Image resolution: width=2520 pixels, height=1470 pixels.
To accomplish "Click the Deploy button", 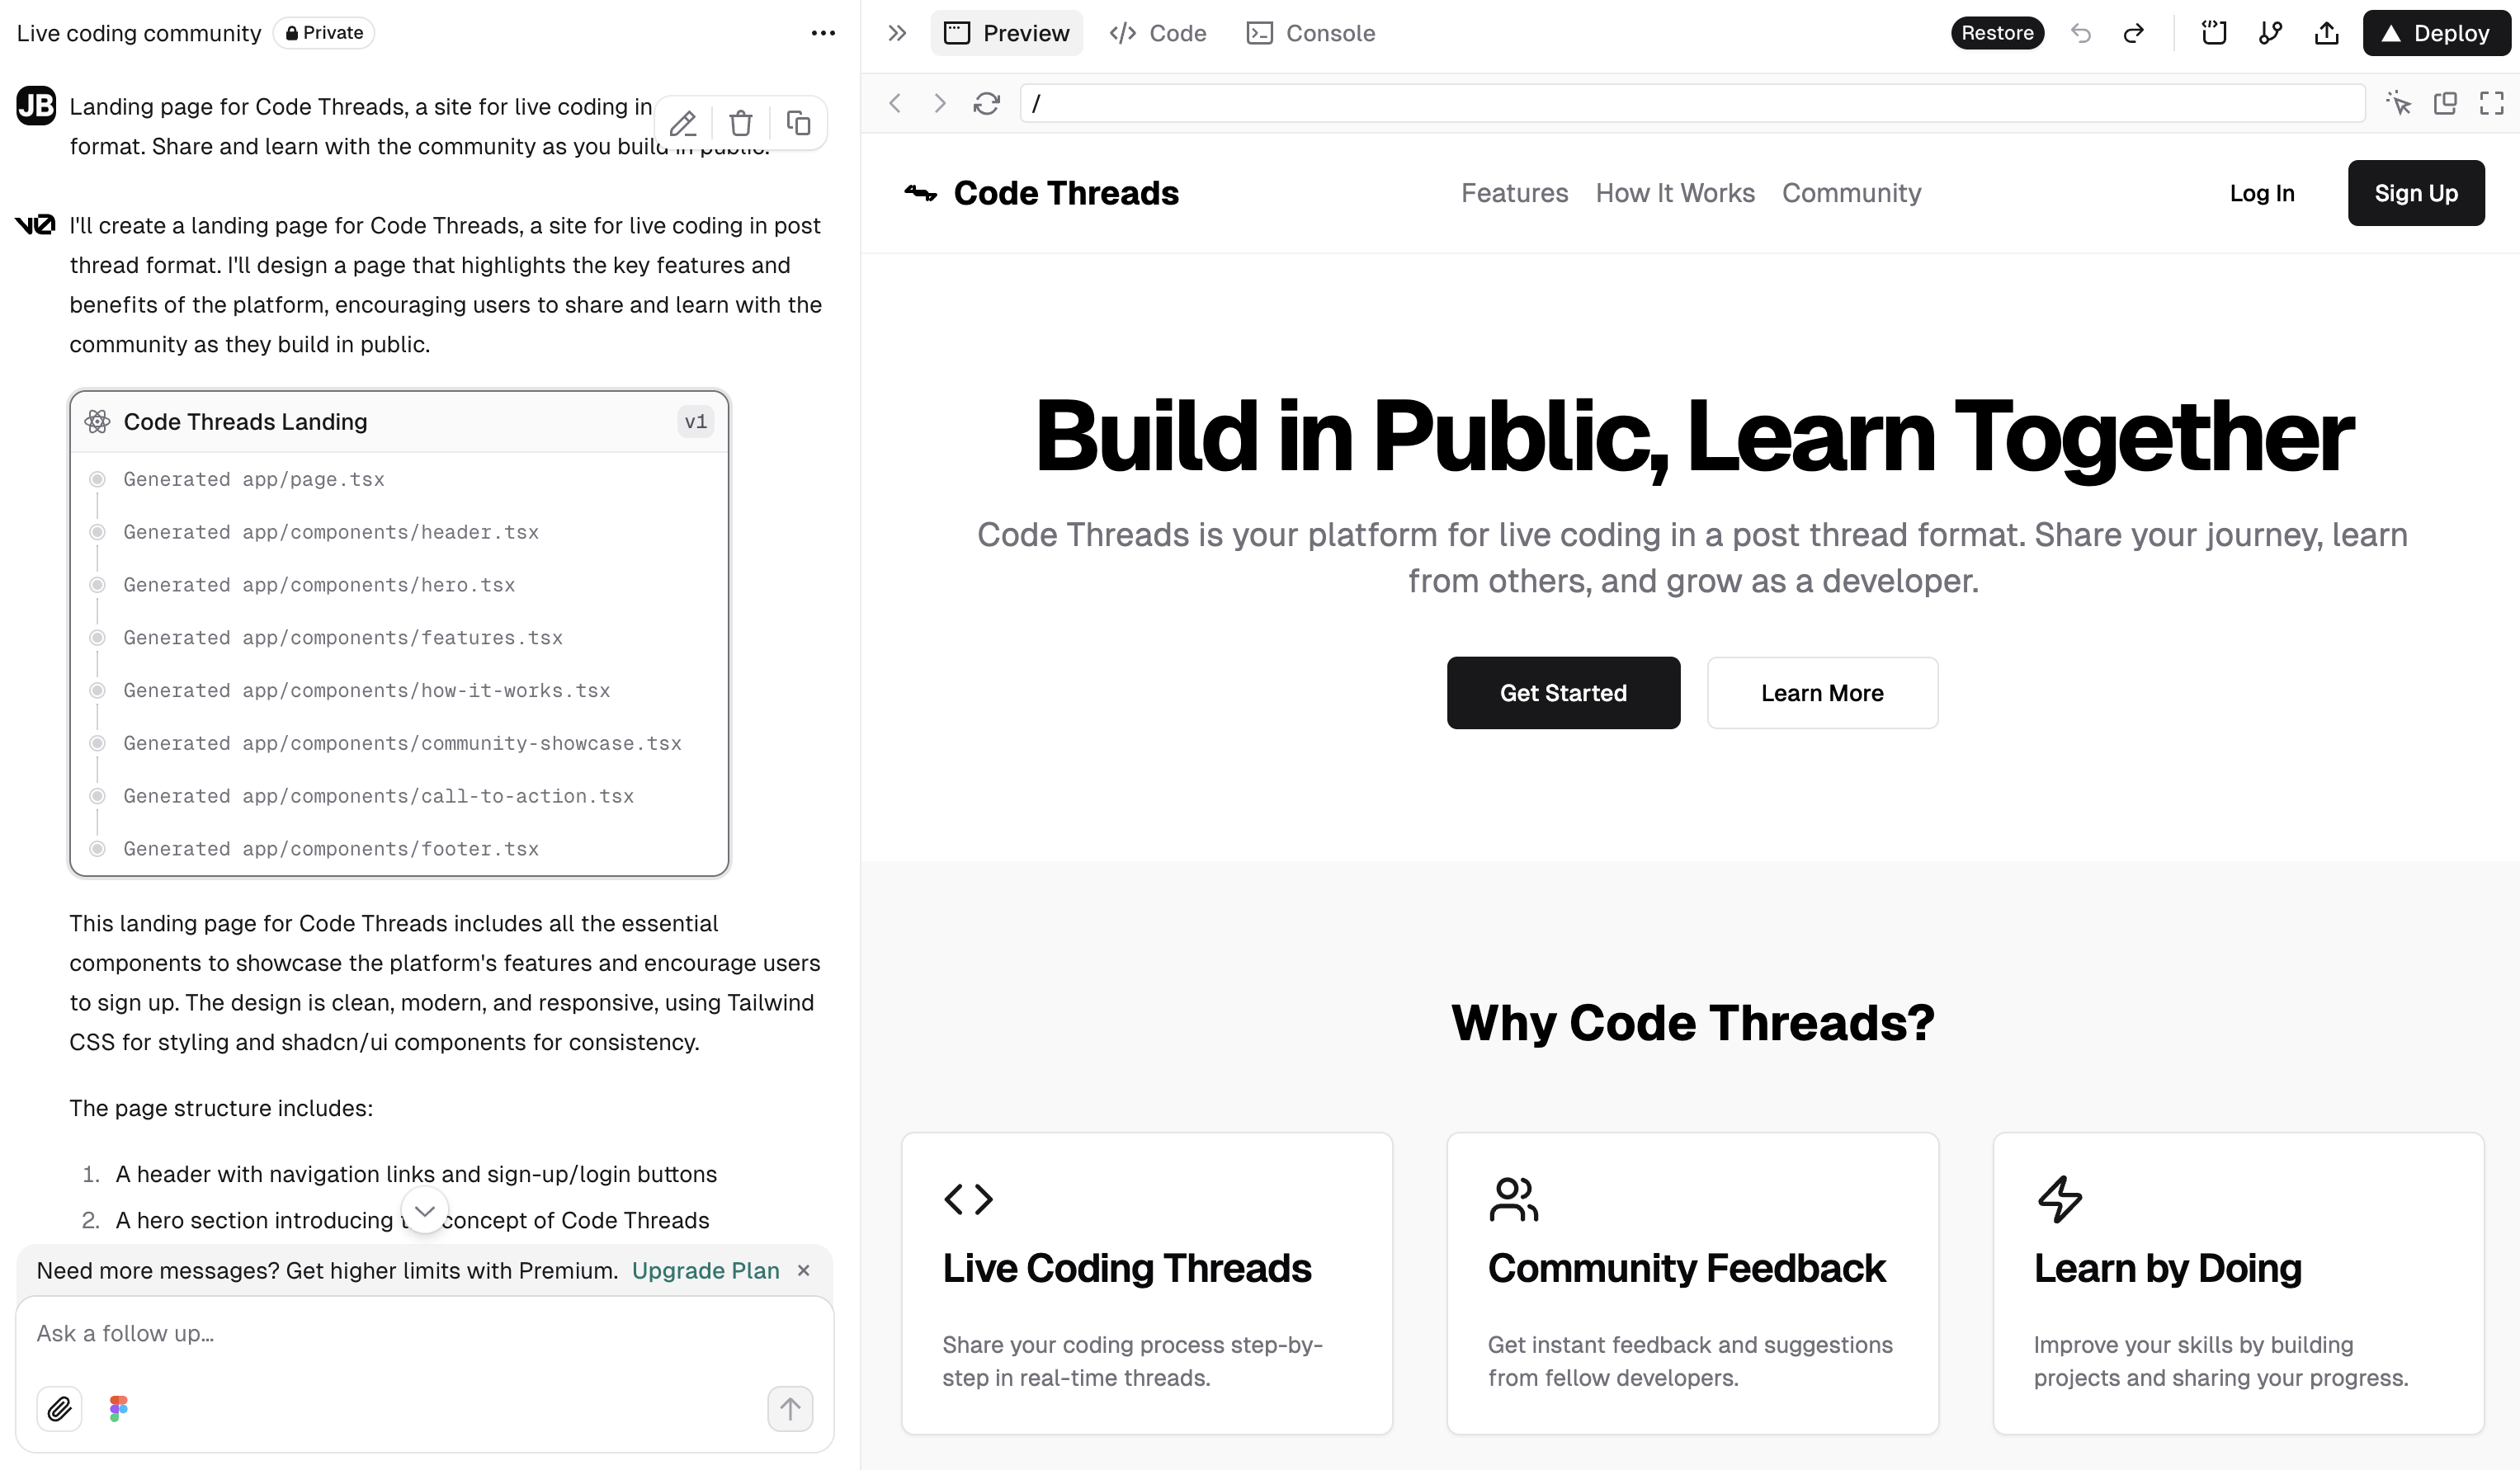I will coord(2436,33).
